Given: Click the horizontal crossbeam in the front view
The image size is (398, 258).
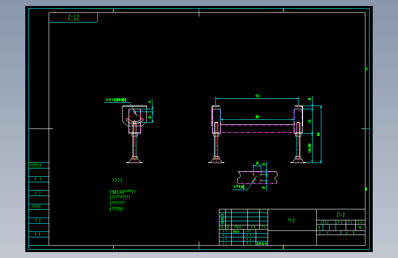Looking at the screenshot, I should [257, 129].
